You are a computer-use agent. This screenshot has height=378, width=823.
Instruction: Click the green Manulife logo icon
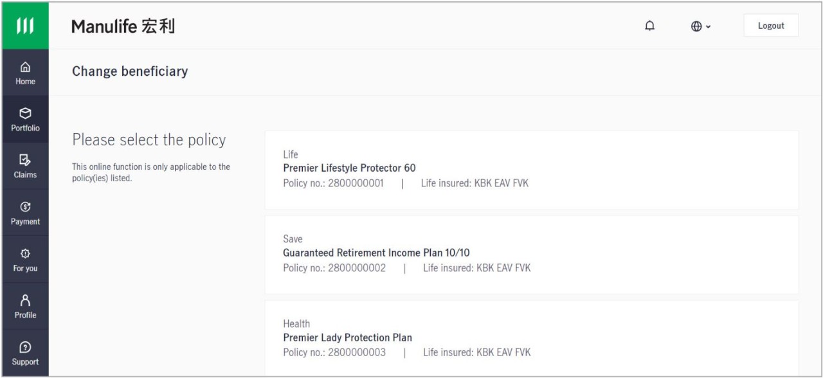point(25,26)
